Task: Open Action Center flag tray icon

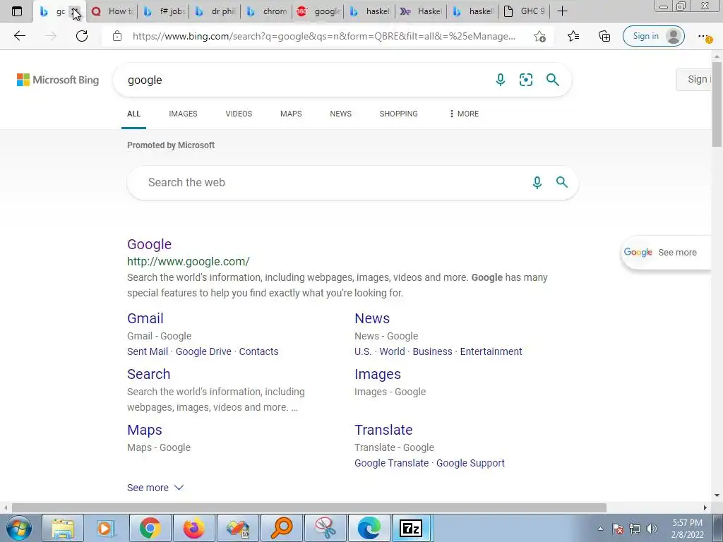Action: coord(618,529)
